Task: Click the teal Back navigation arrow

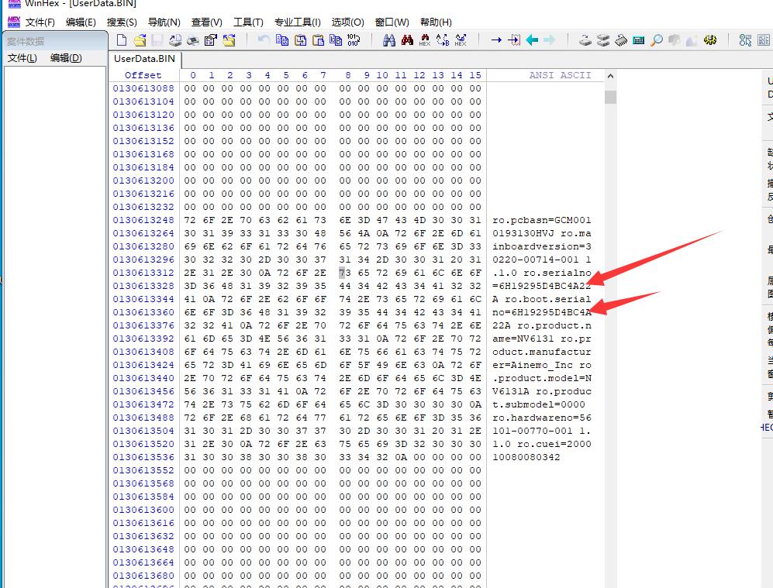Action: [x=532, y=40]
